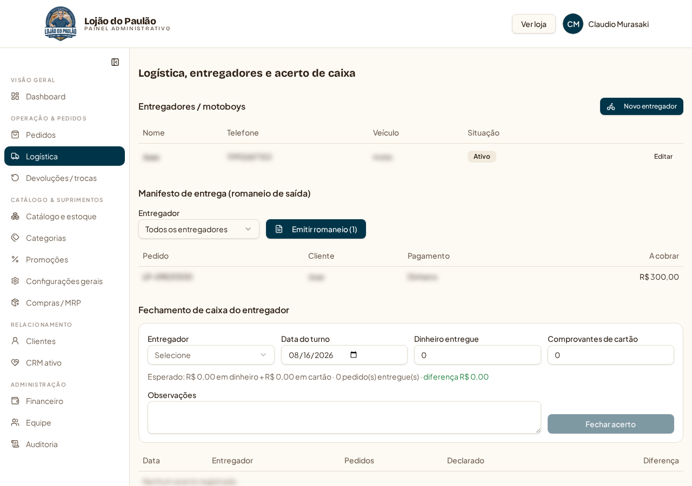
Task: Add a Novo entregador
Action: (x=642, y=106)
